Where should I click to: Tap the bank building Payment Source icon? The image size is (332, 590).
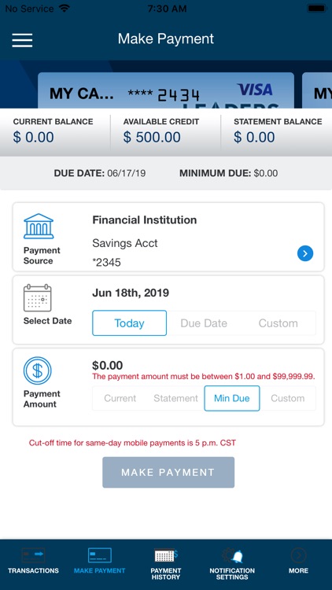point(39,226)
